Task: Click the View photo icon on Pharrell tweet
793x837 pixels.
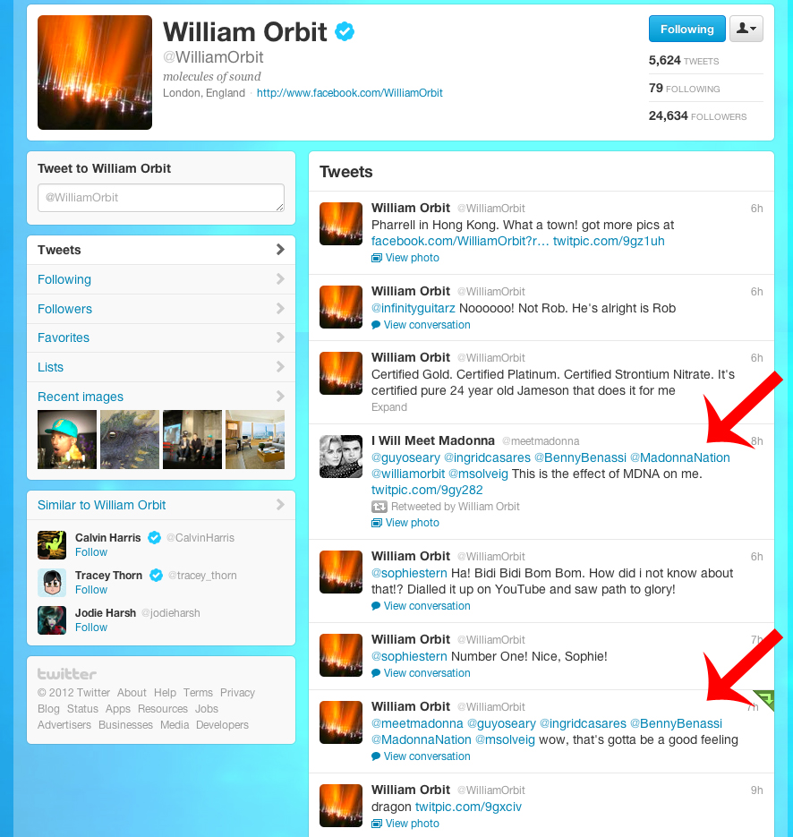Action: pyautogui.click(x=377, y=258)
